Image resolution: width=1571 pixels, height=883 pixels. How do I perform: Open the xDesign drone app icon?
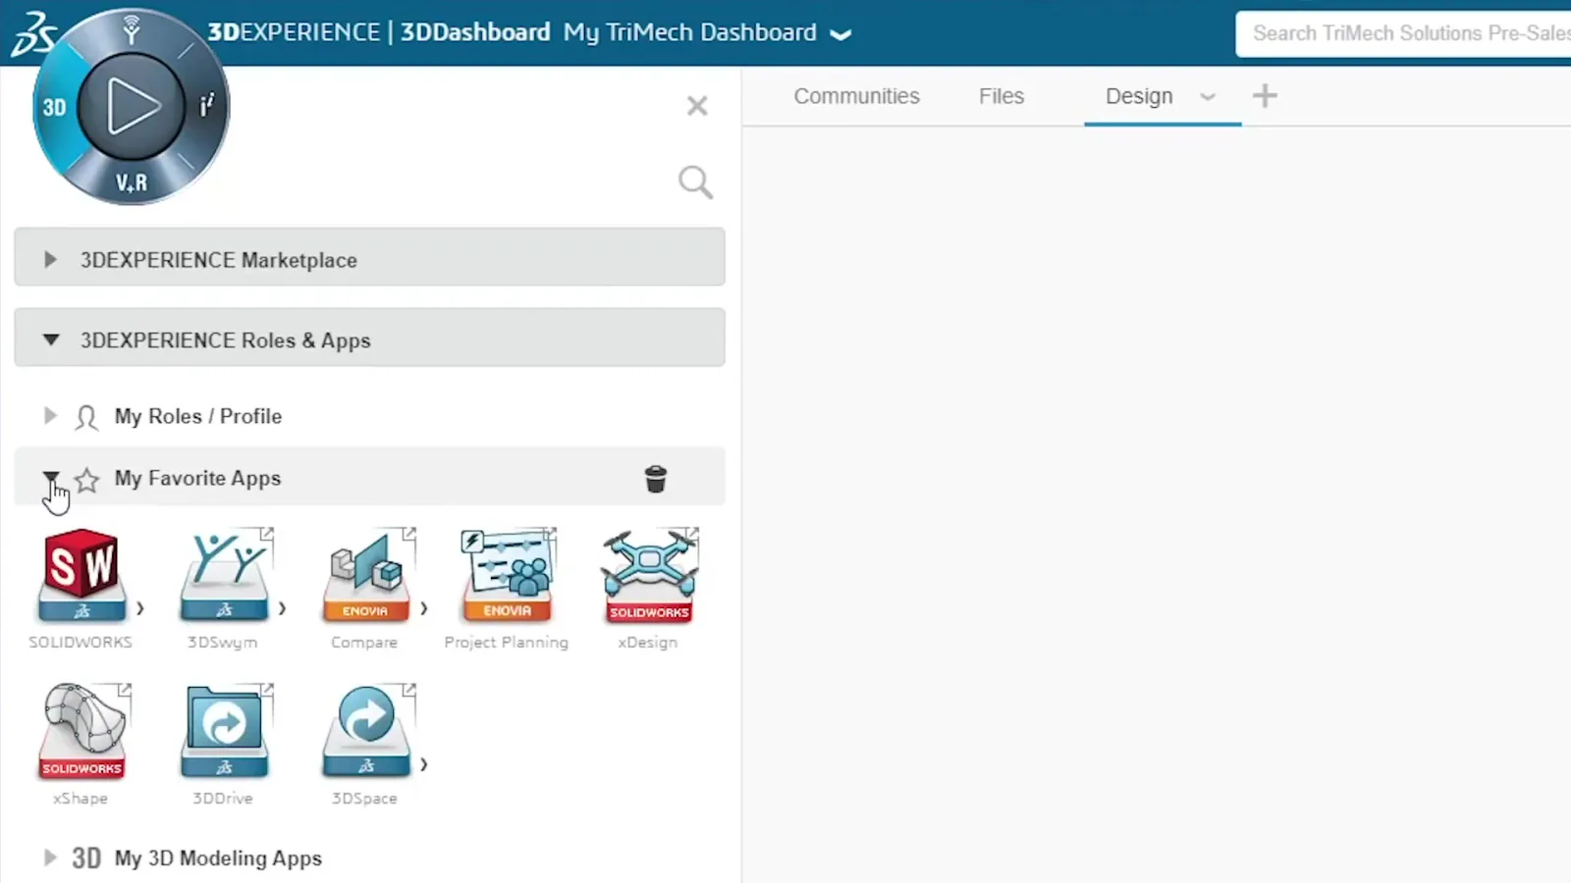click(x=649, y=576)
